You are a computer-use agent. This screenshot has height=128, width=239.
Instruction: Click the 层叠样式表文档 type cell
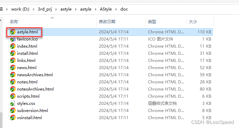[162, 103]
